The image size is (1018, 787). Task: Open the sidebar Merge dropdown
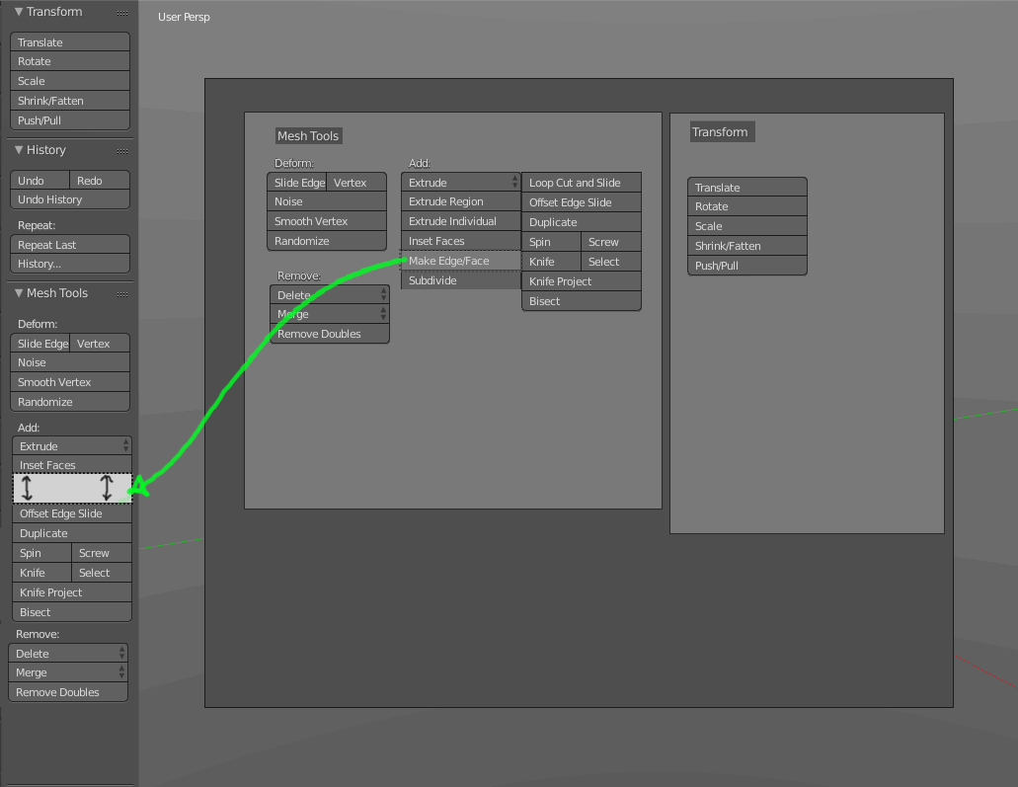pos(68,672)
